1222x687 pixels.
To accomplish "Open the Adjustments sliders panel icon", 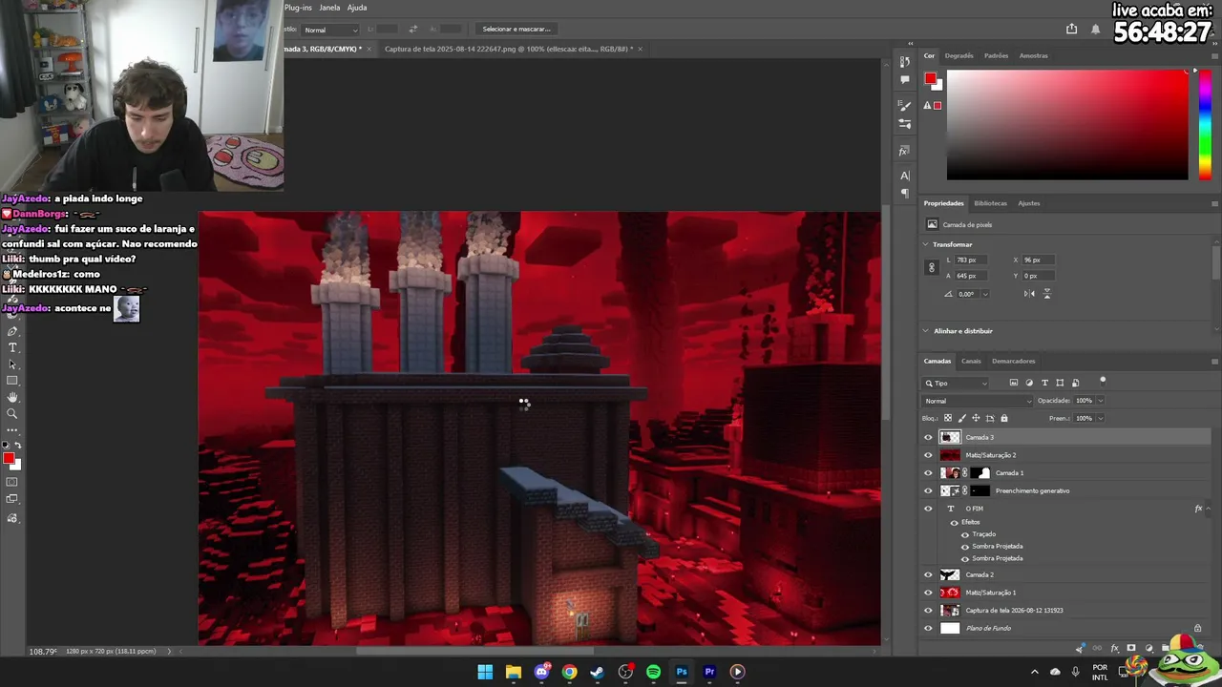I will pos(905,124).
